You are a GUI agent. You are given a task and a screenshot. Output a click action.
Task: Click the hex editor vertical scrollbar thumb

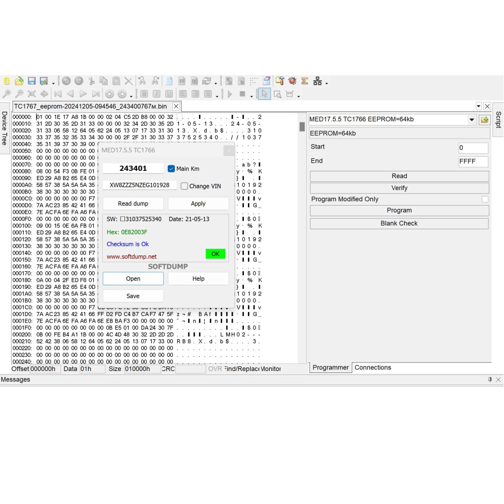point(302,127)
